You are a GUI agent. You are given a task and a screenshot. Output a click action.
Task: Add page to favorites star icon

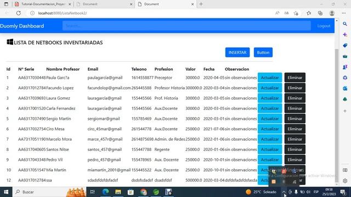(296, 13)
